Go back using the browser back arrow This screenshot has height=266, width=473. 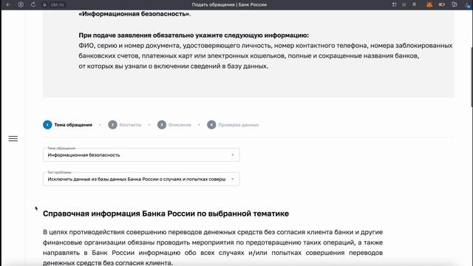point(8,4)
